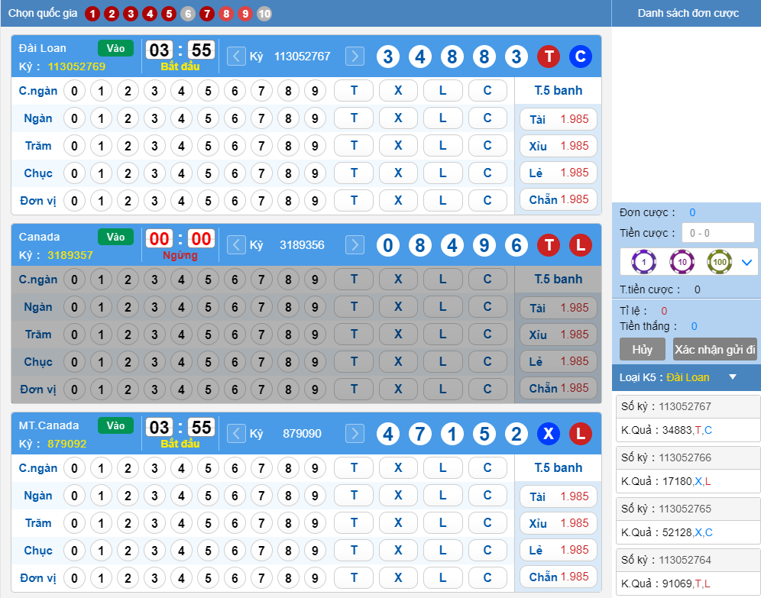Go to next period in Canada panel

(x=355, y=244)
